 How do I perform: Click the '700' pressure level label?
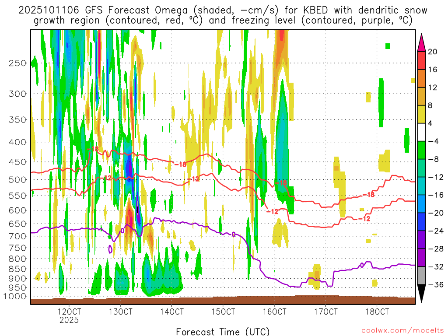coord(17,236)
